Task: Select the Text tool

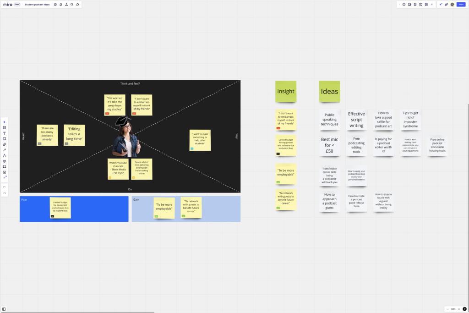Action: tap(4, 133)
